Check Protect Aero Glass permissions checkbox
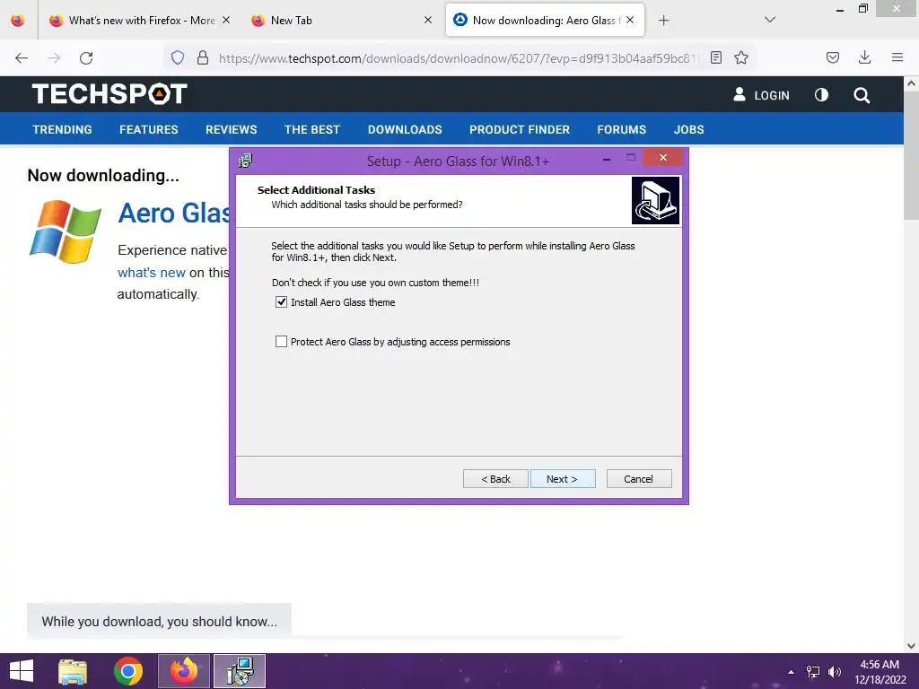The width and height of the screenshot is (919, 689). point(281,342)
